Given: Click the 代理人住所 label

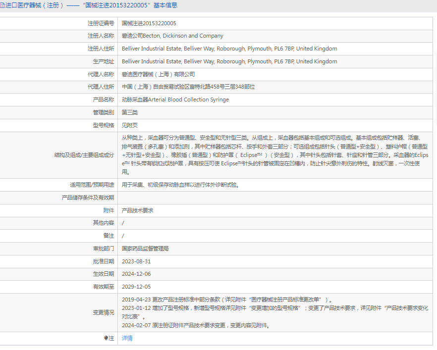Looking at the screenshot, I should tap(101, 87).
